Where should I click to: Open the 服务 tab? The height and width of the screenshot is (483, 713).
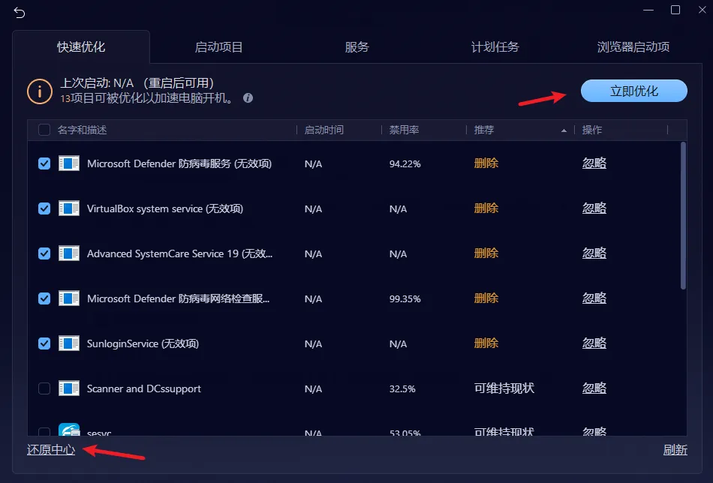click(x=357, y=46)
